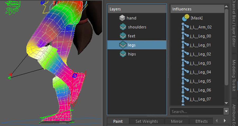Switch to the Set Weights tab
238x126 pixels.
pos(147,121)
